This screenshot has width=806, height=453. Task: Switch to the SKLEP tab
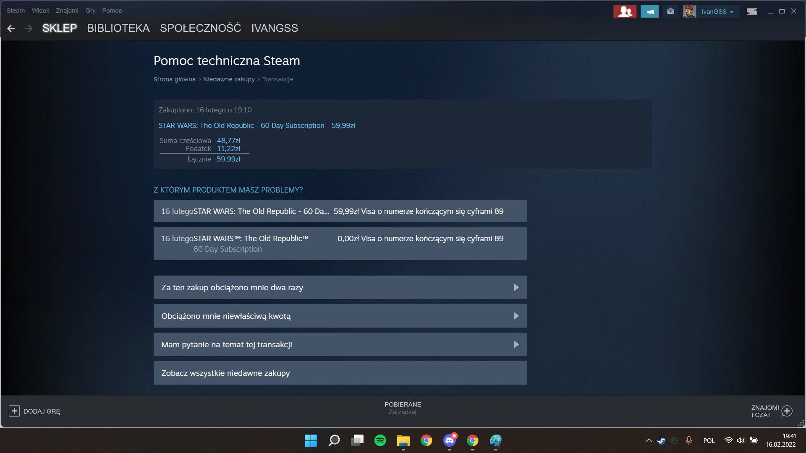pos(60,28)
